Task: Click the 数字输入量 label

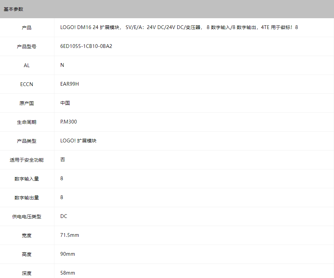Action: 27,179
